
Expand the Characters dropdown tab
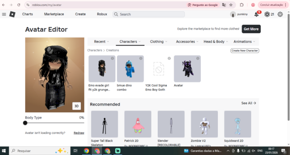(x=130, y=42)
